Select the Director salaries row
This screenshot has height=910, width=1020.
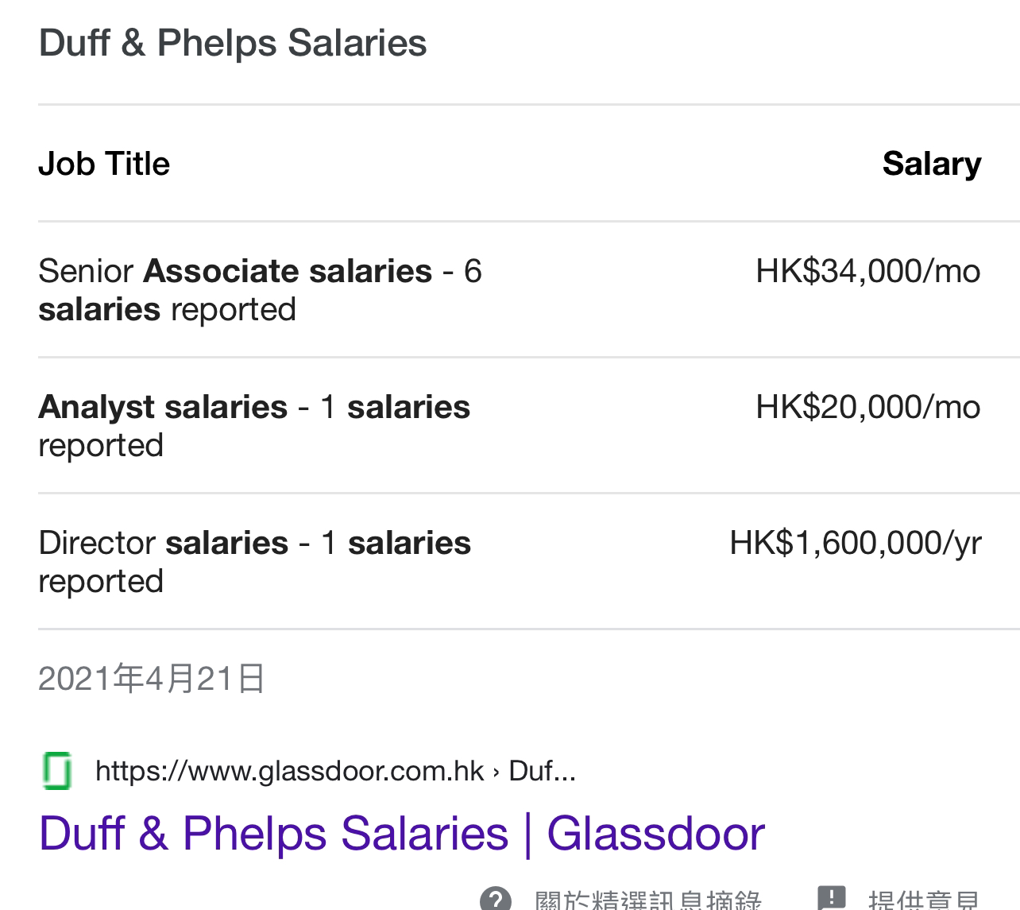coord(509,562)
